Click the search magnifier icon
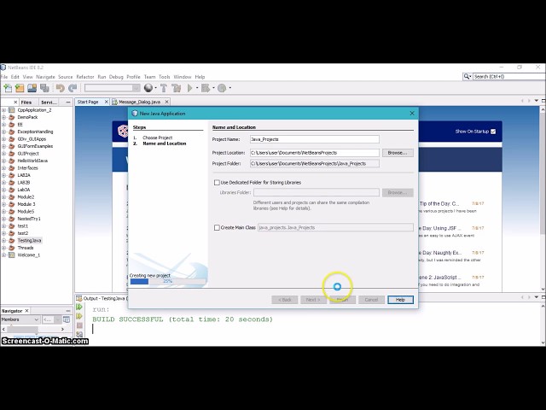 467,76
